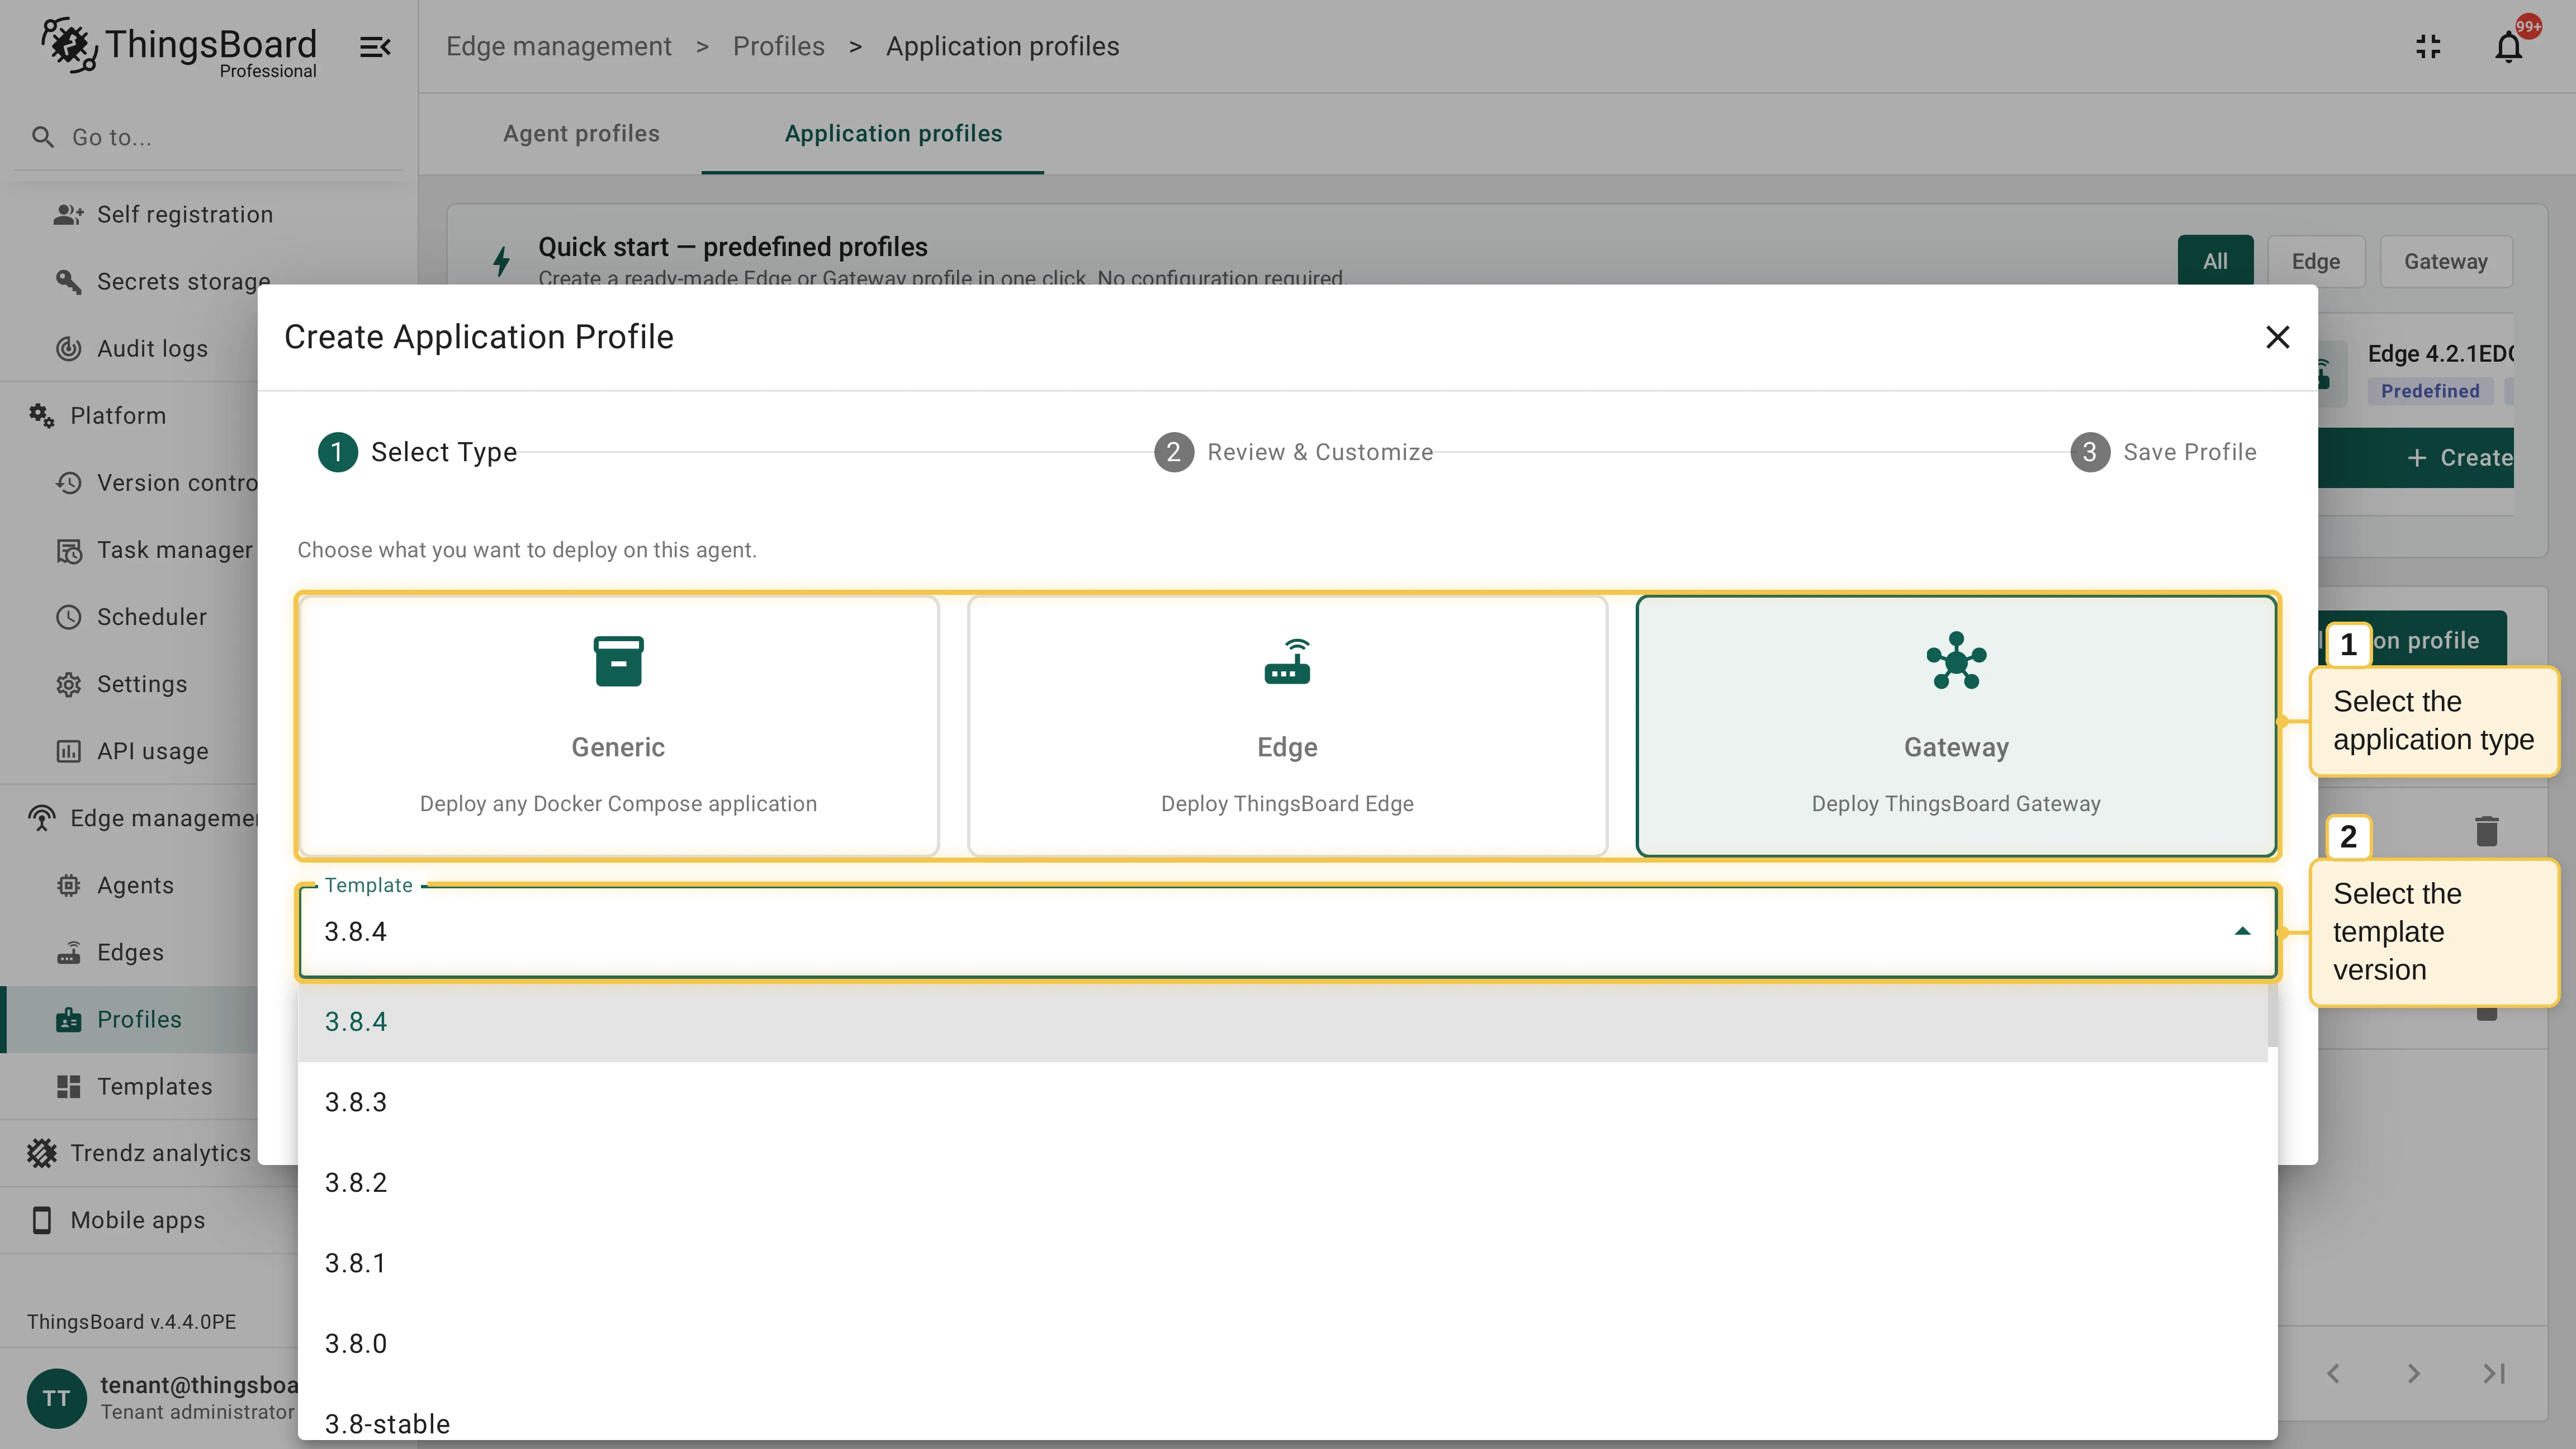This screenshot has height=1449, width=2576.
Task: Click the Edge router icon
Action: (x=1287, y=661)
